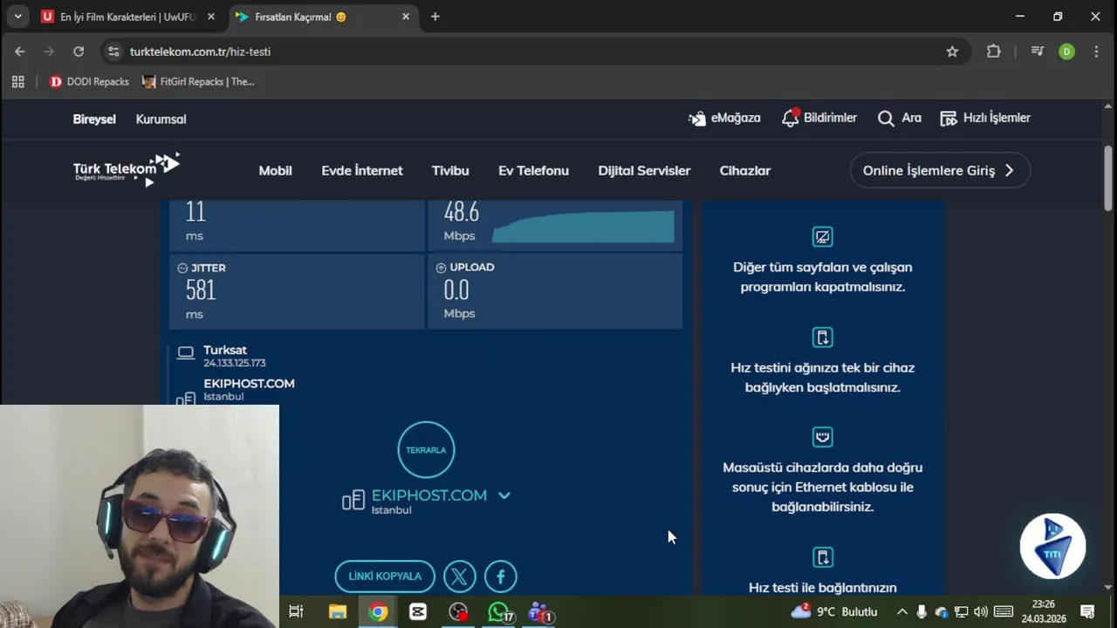Open Evde İnternet menu
1117x628 pixels.
(x=362, y=171)
